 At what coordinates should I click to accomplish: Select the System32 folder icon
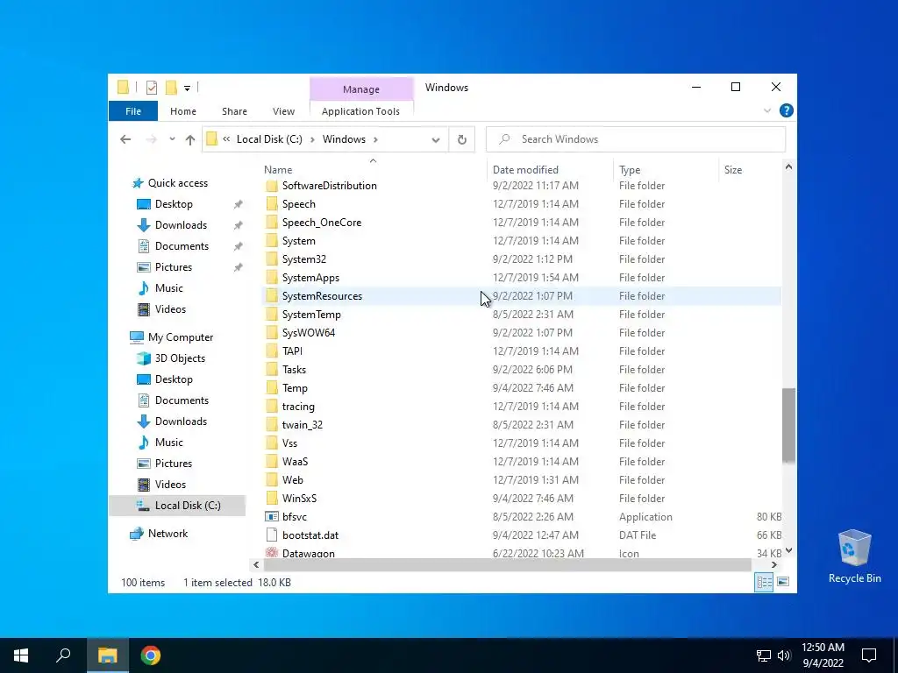(272, 259)
